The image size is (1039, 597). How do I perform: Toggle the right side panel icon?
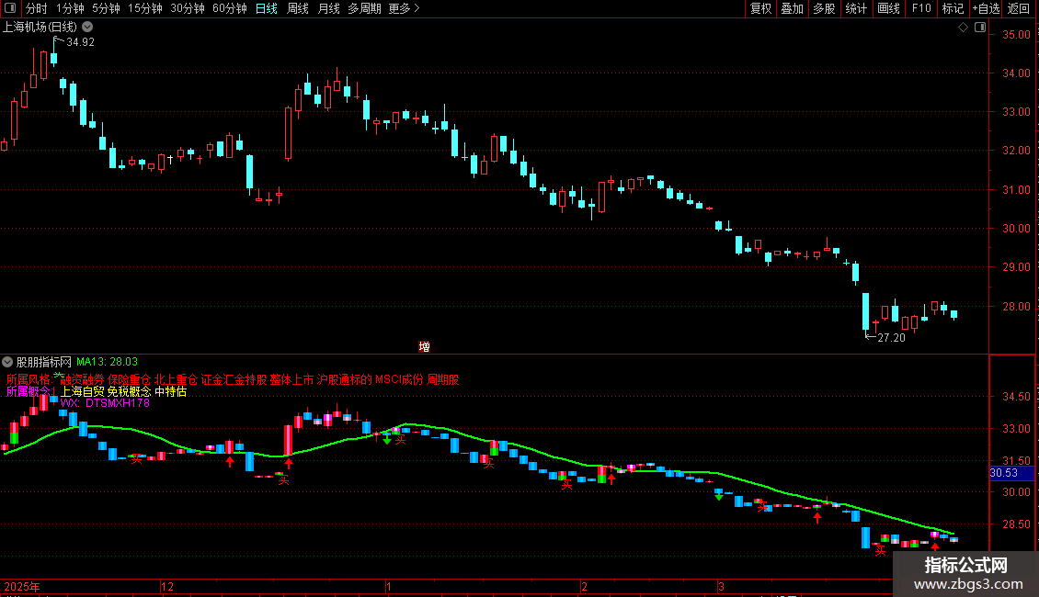click(980, 28)
